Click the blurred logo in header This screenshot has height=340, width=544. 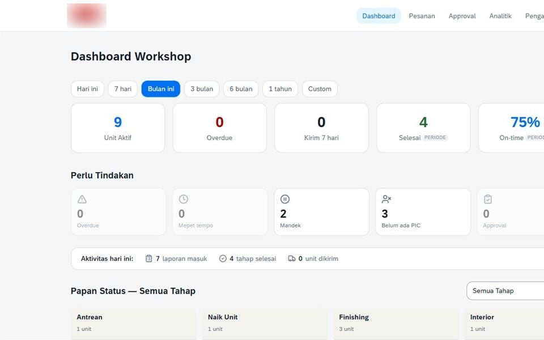click(87, 16)
